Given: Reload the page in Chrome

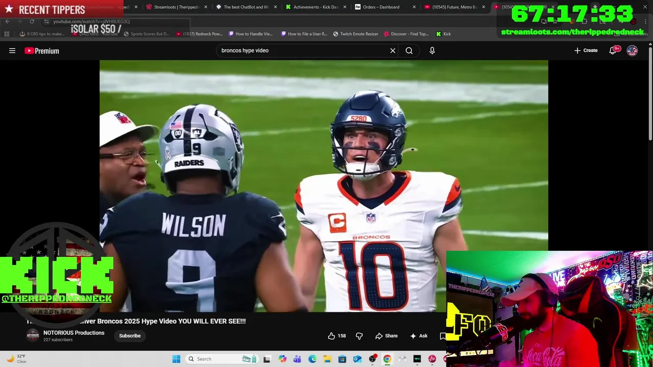Looking at the screenshot, I should pyautogui.click(x=32, y=21).
